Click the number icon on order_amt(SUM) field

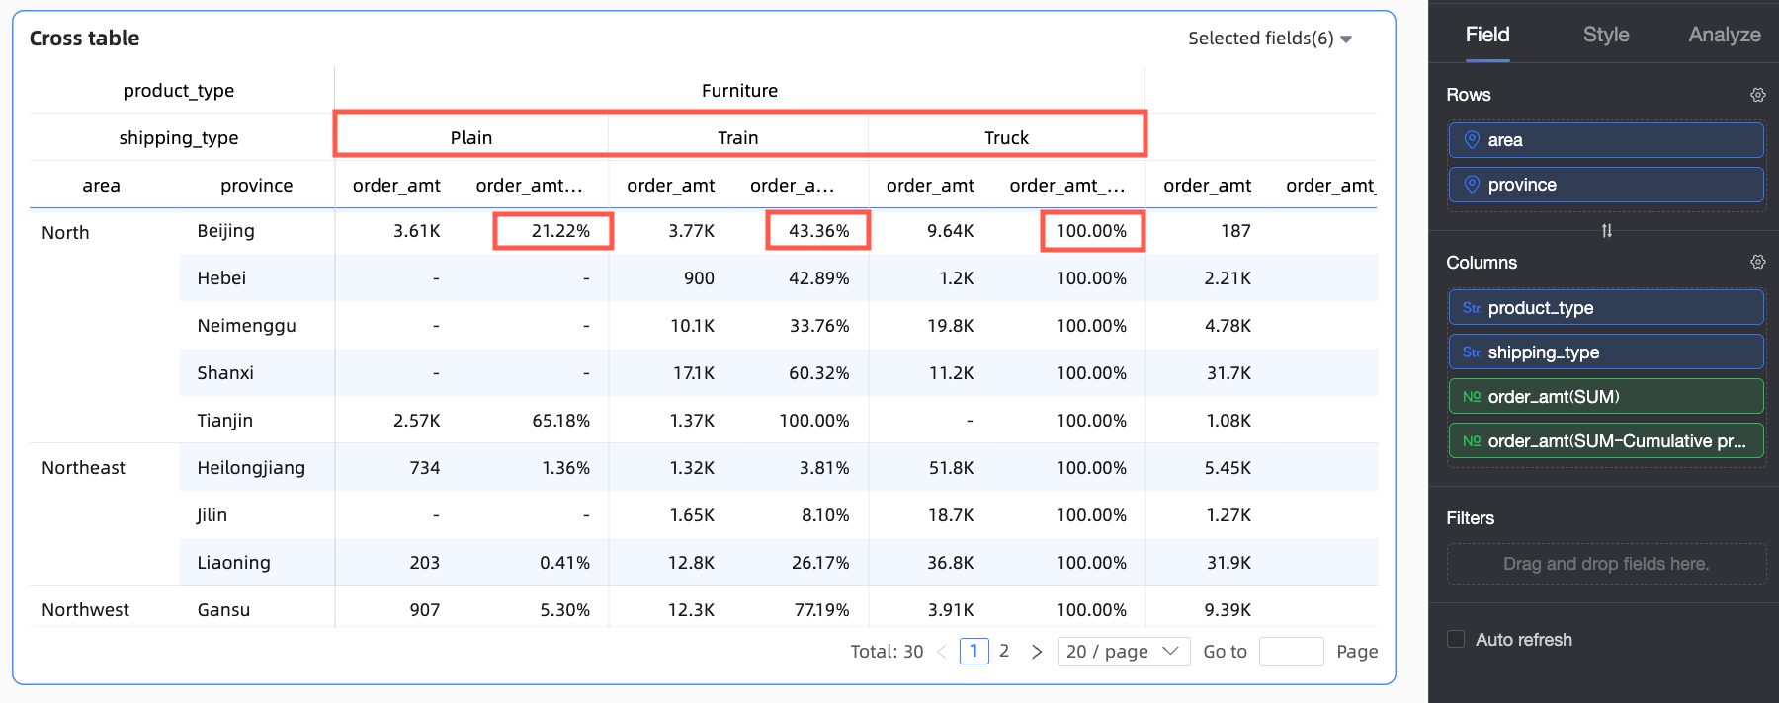tap(1472, 397)
